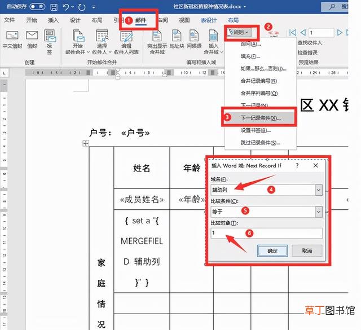Expand the 比较条件 dropdown arrow
This screenshot has width=361, height=330.
pos(319,212)
